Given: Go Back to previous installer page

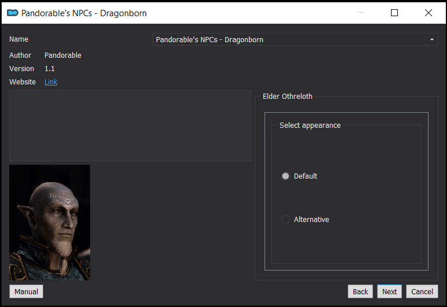Looking at the screenshot, I should tap(360, 291).
